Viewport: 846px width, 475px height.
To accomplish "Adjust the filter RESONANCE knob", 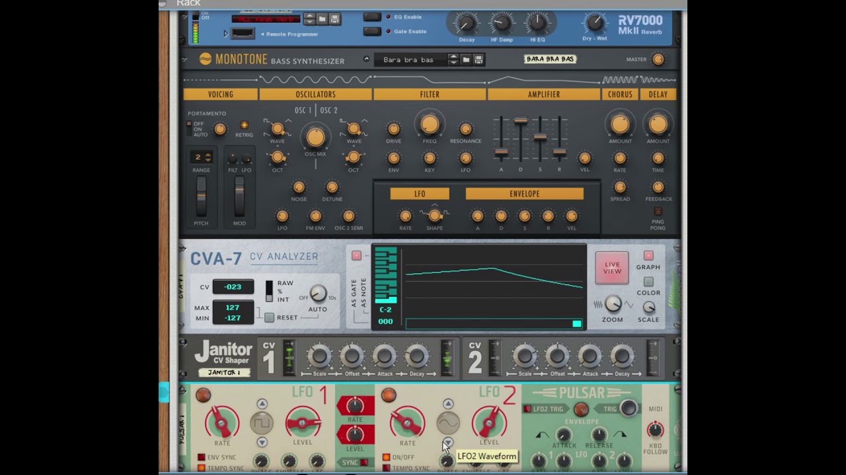I will (466, 129).
